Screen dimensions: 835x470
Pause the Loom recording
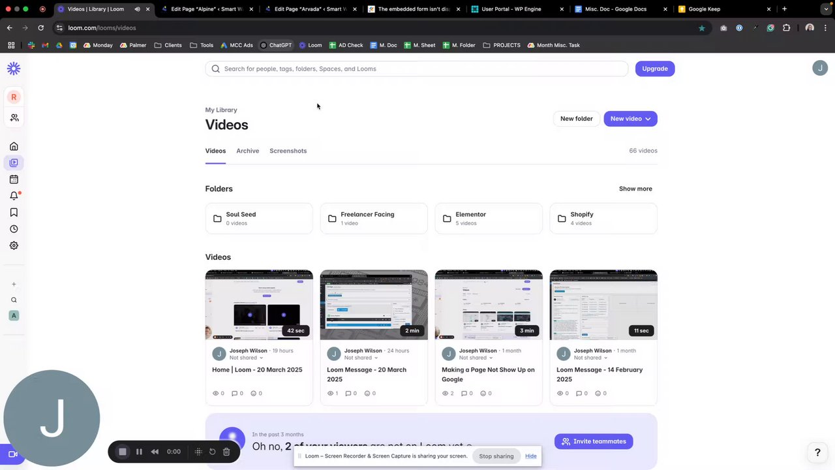pos(139,452)
